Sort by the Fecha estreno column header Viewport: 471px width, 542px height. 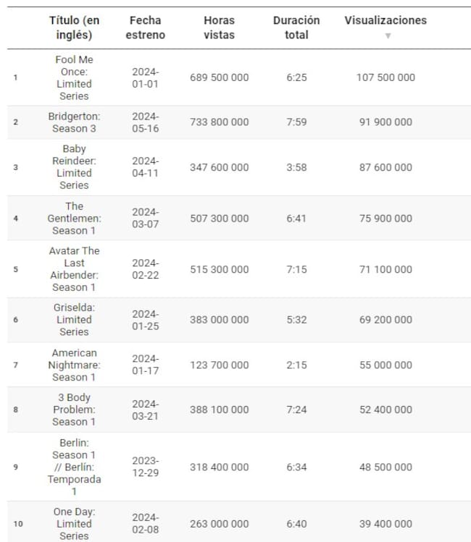click(x=147, y=27)
